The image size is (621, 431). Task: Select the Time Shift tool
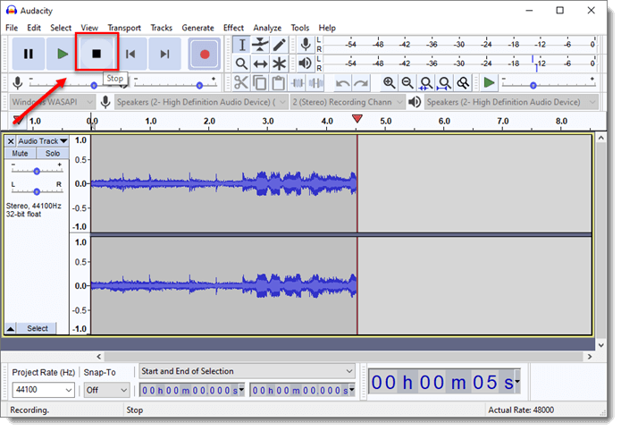[x=260, y=63]
